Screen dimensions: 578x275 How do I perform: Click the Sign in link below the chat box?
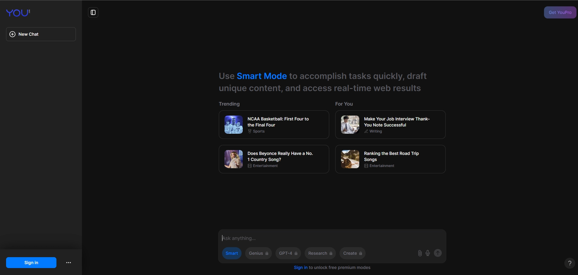click(301, 267)
